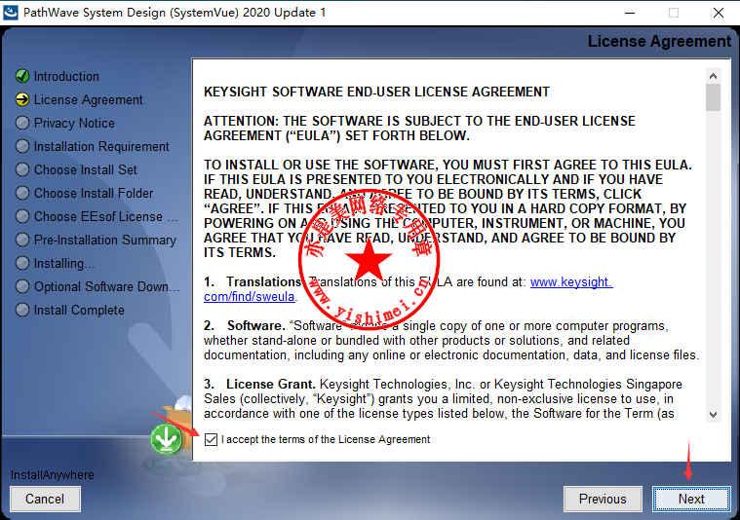
Task: Click the circle icon beside Installation Requirement
Action: 22,146
